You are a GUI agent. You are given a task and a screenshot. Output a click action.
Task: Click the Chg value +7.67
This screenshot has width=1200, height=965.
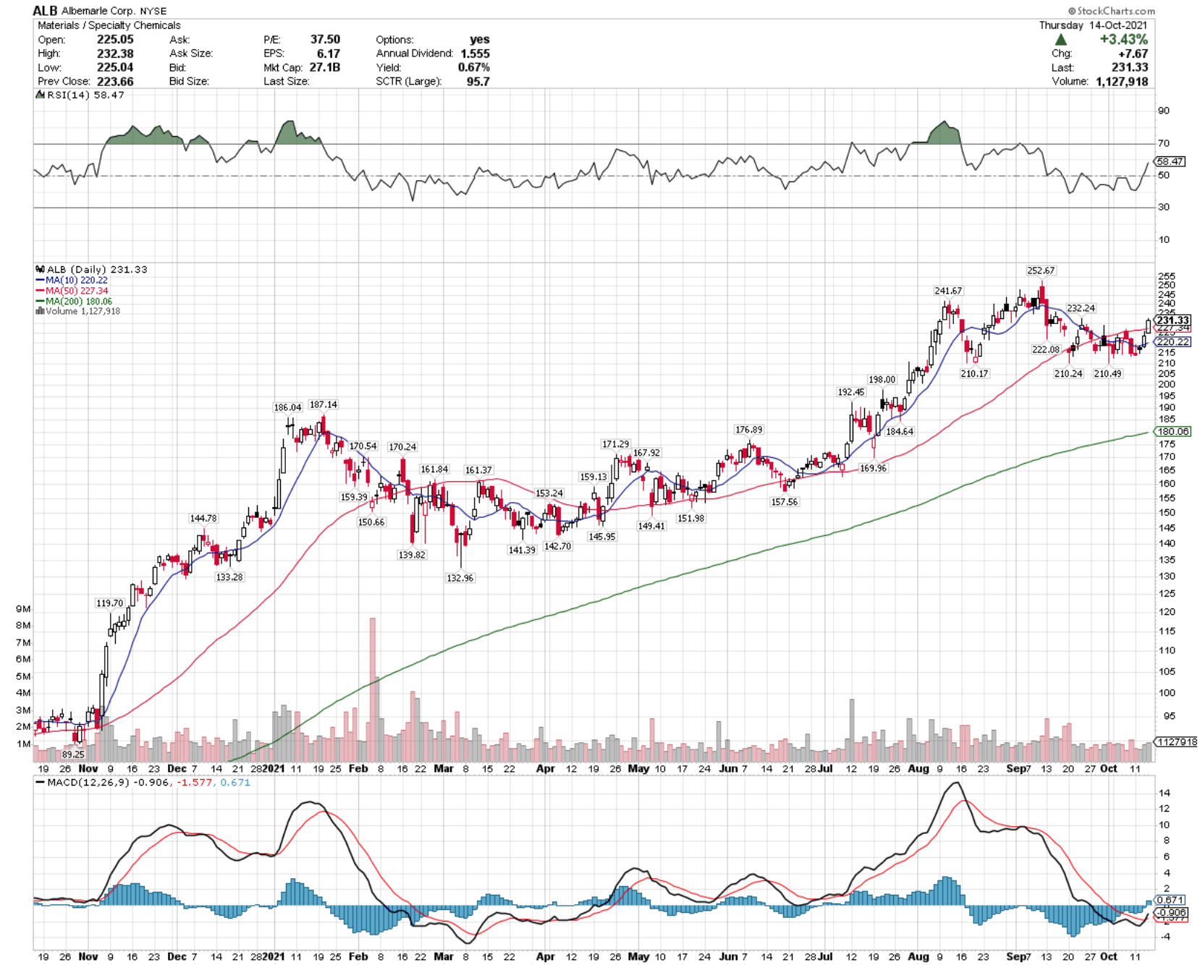(1133, 54)
